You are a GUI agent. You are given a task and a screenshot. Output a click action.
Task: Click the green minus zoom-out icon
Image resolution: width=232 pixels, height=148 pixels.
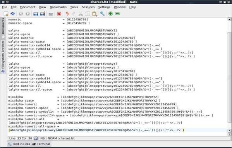coord(117,14)
